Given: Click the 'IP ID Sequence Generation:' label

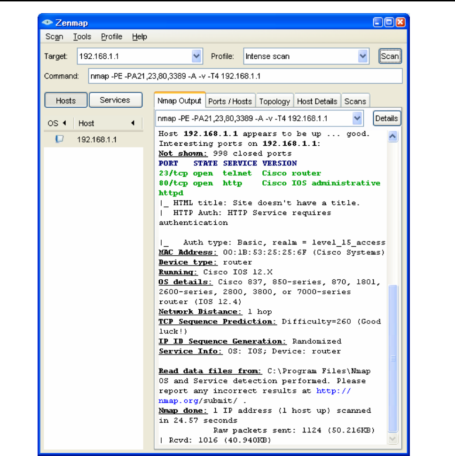Looking at the screenshot, I should pyautogui.click(x=222, y=341).
